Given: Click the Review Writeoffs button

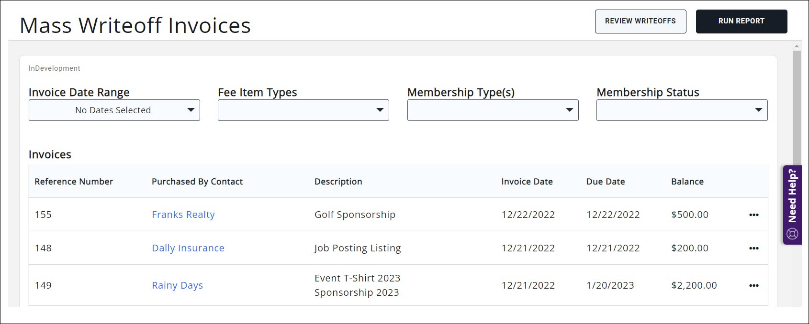Looking at the screenshot, I should (x=640, y=22).
